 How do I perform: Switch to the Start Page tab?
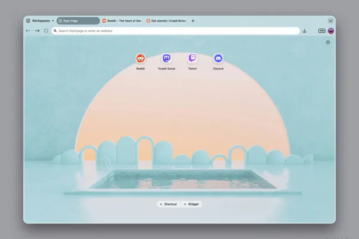[x=78, y=21]
